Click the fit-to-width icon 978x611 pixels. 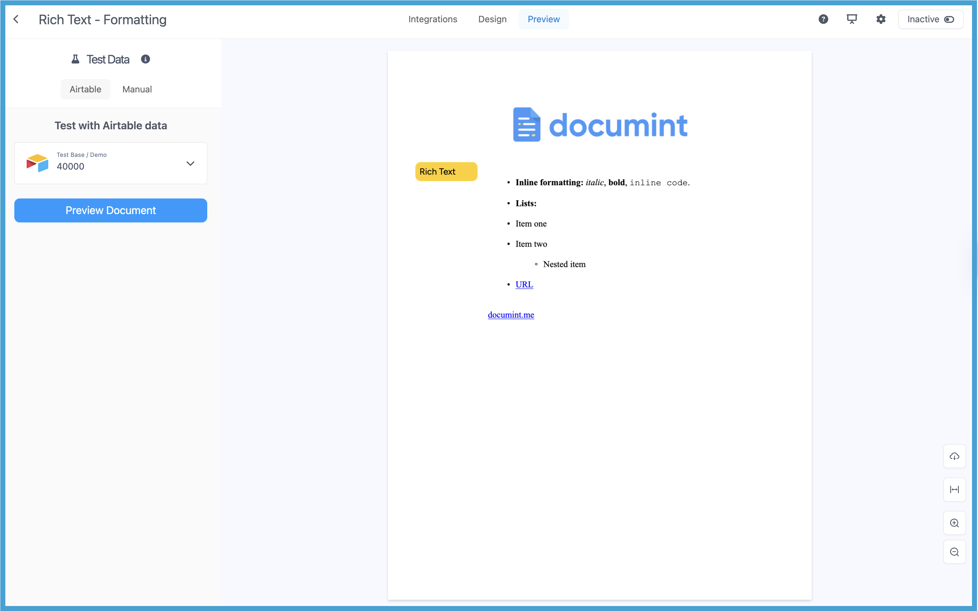click(954, 490)
